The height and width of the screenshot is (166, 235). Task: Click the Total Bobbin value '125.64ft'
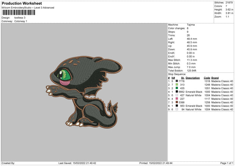(x=192, y=70)
